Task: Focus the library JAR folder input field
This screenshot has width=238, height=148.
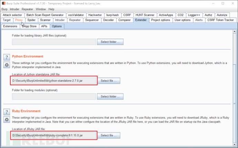Action: (54, 42)
